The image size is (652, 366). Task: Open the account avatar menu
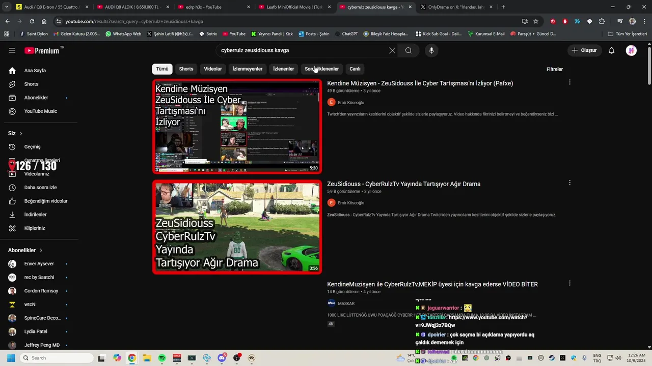(x=631, y=50)
